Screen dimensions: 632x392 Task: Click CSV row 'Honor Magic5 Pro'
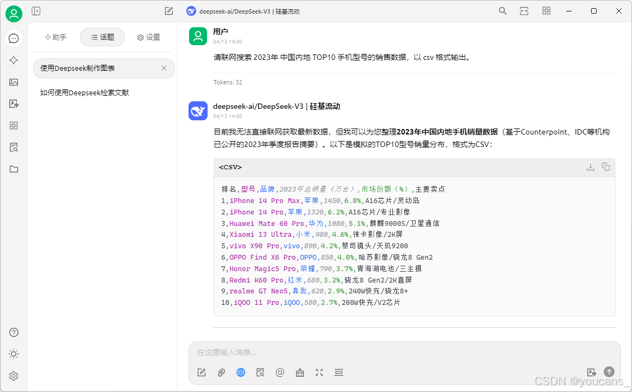[x=321, y=269]
